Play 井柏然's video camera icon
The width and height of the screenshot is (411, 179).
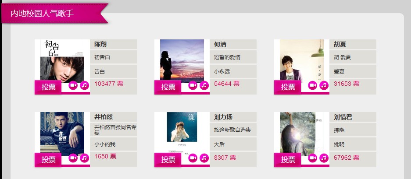point(73,158)
